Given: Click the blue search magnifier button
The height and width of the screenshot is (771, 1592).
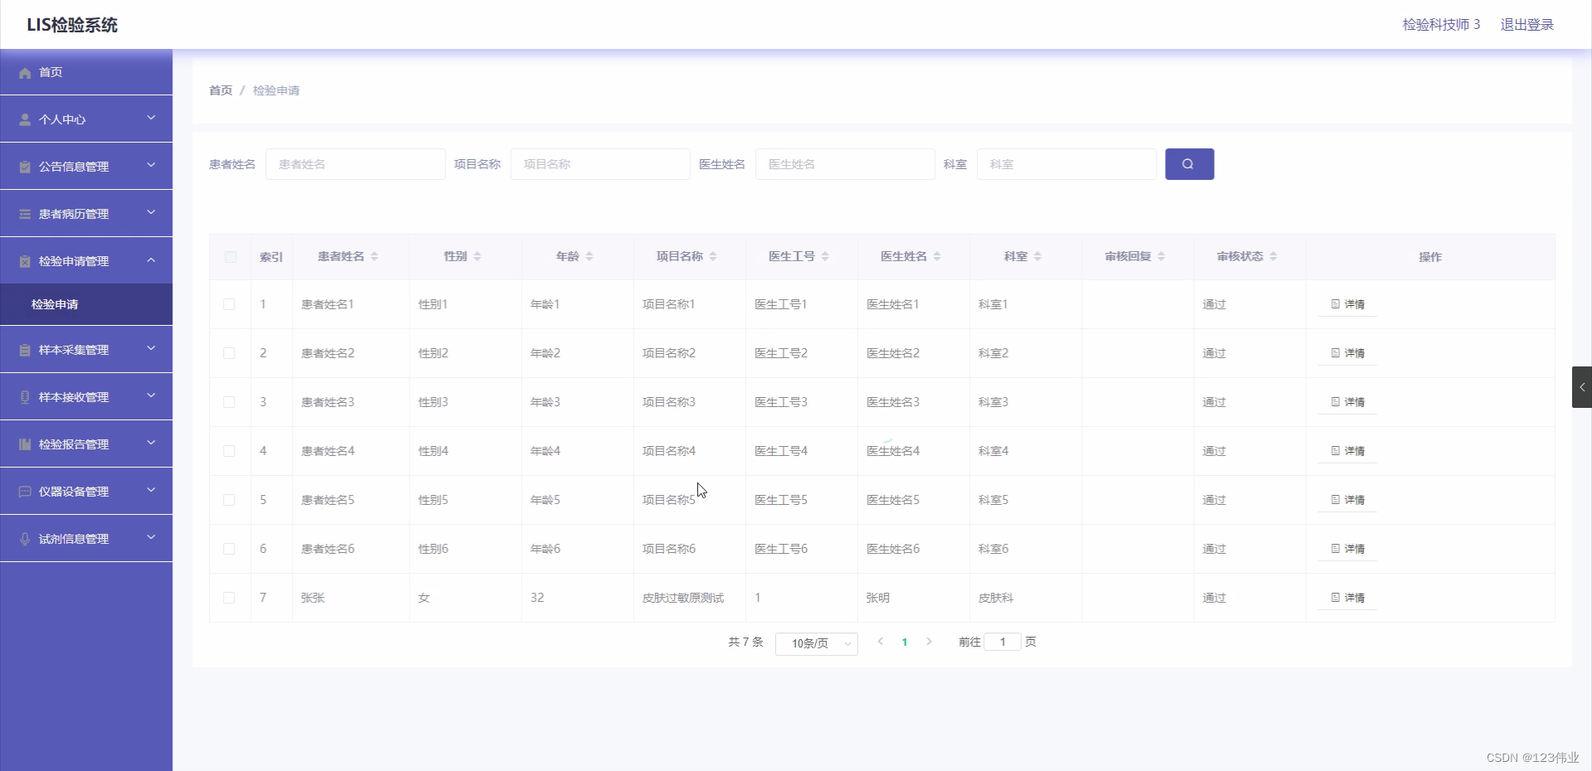Looking at the screenshot, I should click(x=1189, y=164).
